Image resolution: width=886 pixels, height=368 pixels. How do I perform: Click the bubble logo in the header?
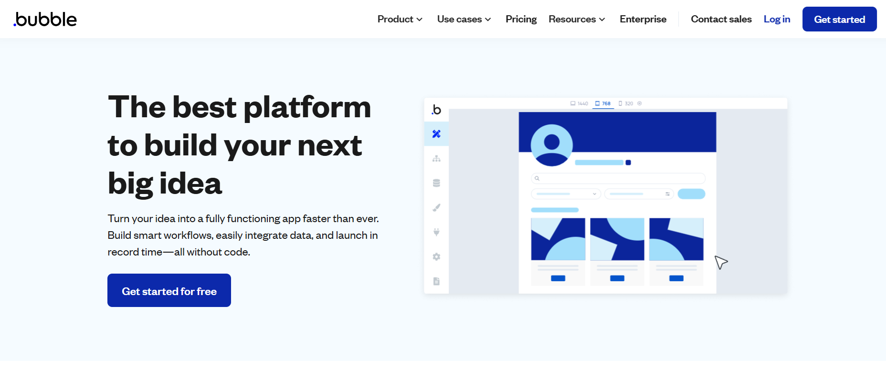click(45, 19)
